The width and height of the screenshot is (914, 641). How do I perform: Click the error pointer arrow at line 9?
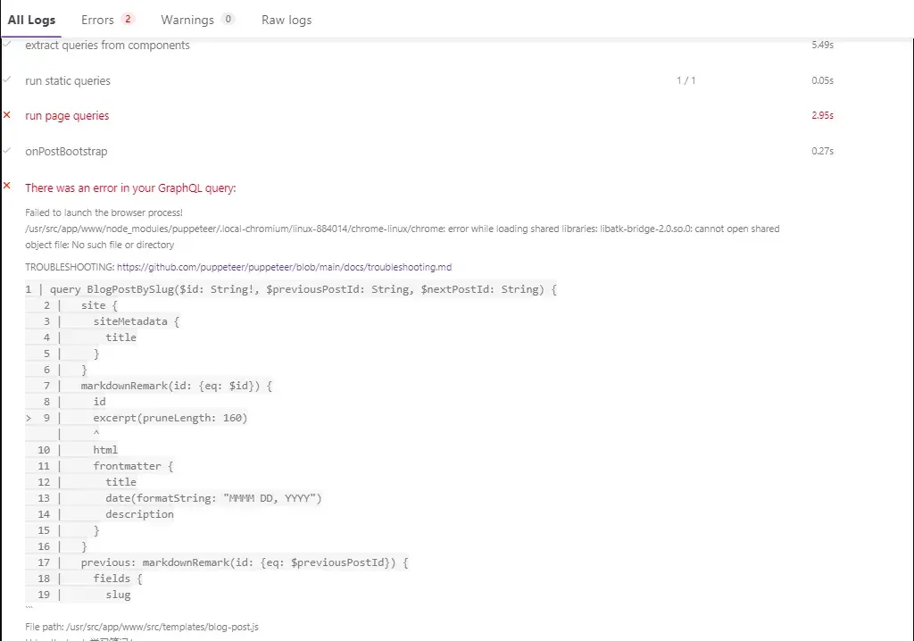pos(28,418)
